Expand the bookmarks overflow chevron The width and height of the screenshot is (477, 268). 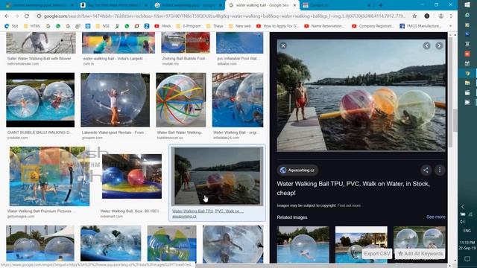450,26
